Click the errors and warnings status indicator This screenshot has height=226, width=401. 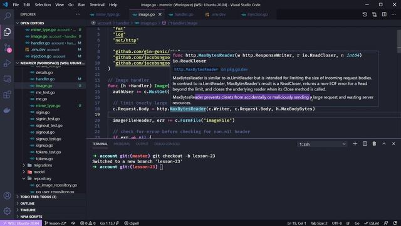pyautogui.click(x=88, y=223)
